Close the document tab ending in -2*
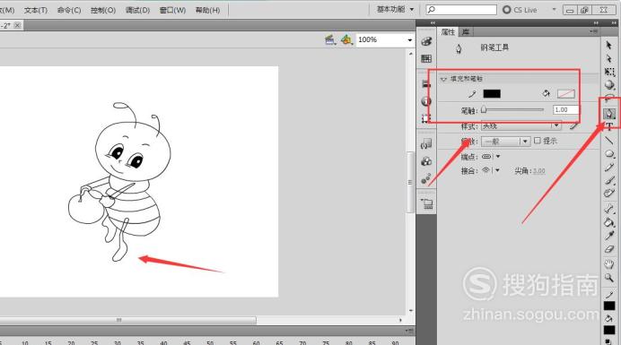This screenshot has height=345, width=621. click(x=17, y=25)
